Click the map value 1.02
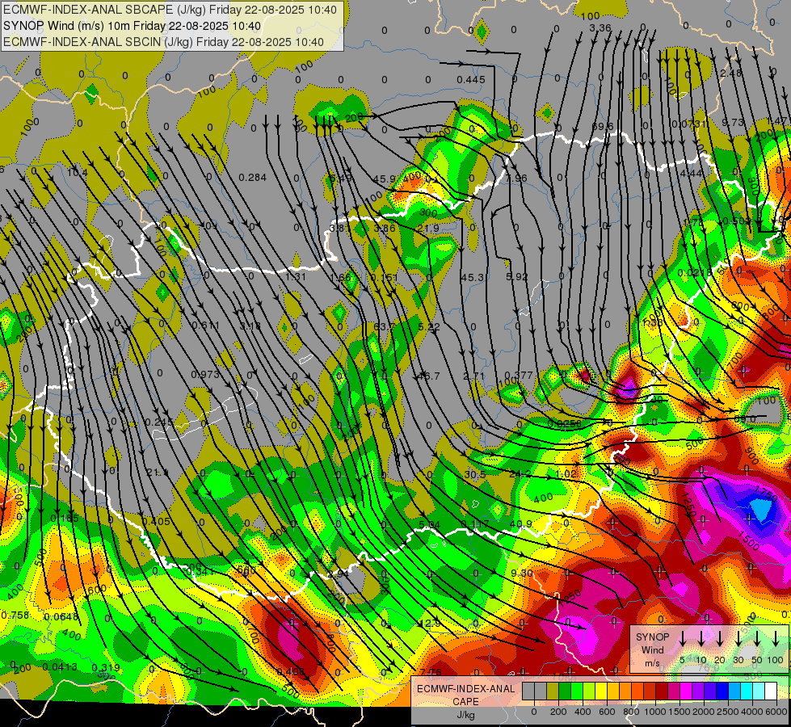791x727 pixels. [566, 474]
